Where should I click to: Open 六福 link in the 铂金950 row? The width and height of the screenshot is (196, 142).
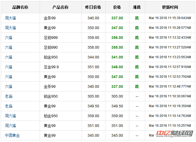(x=8, y=57)
